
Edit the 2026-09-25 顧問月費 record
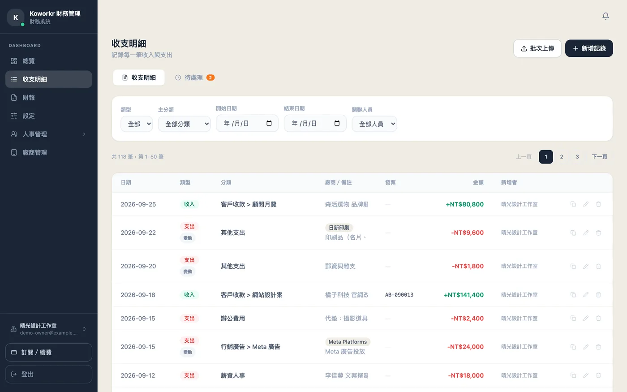[586, 204]
